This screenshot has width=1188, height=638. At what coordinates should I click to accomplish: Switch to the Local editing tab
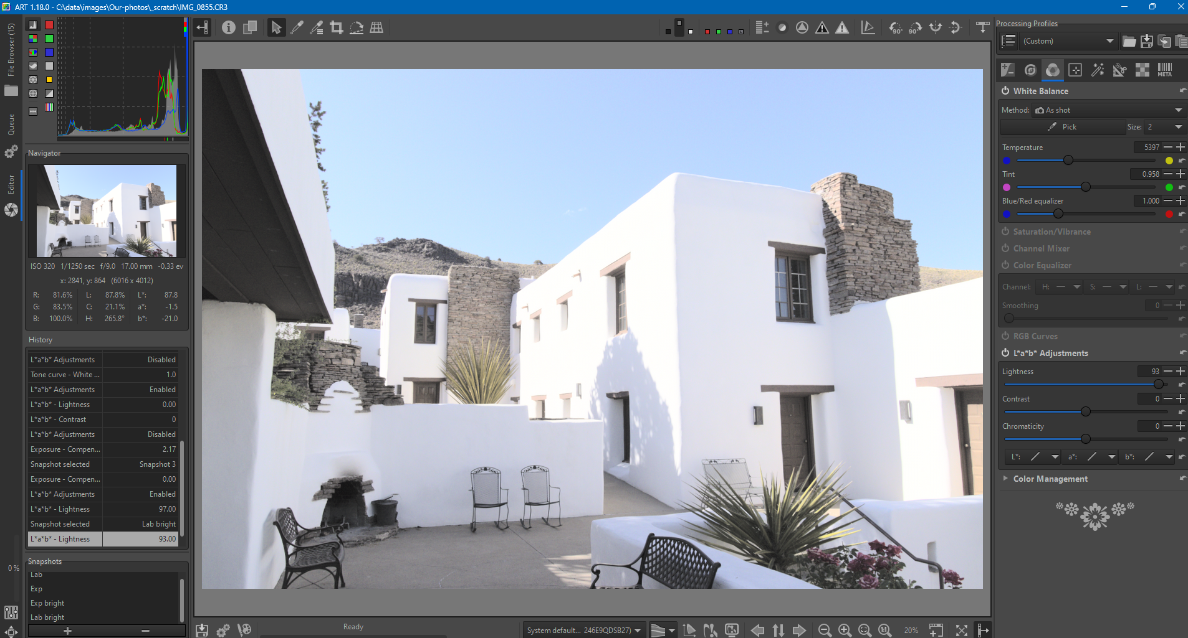click(x=1075, y=70)
